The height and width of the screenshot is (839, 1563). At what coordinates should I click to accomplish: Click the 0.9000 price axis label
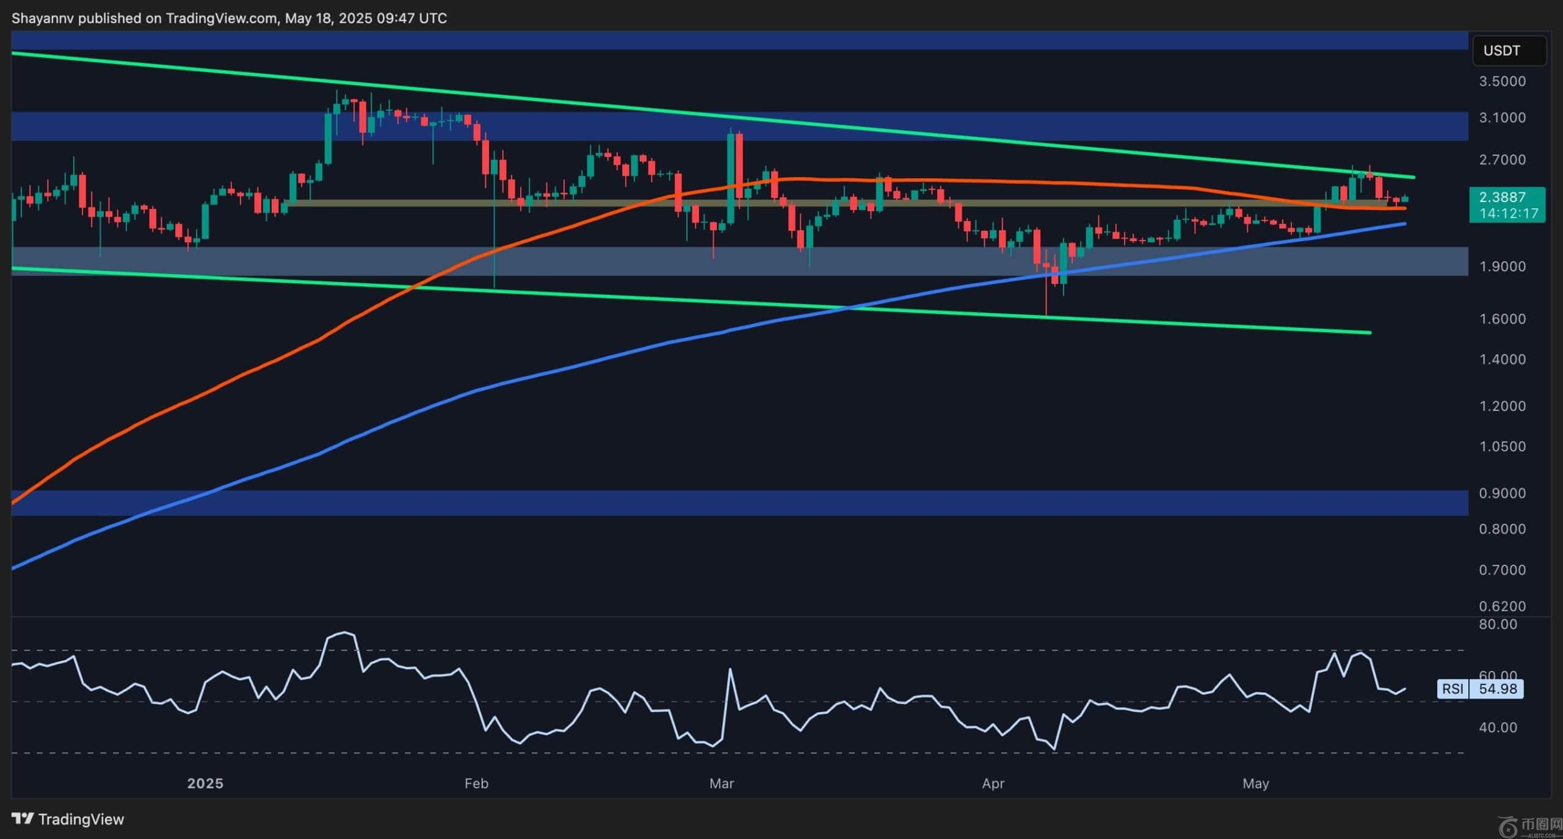click(1502, 493)
